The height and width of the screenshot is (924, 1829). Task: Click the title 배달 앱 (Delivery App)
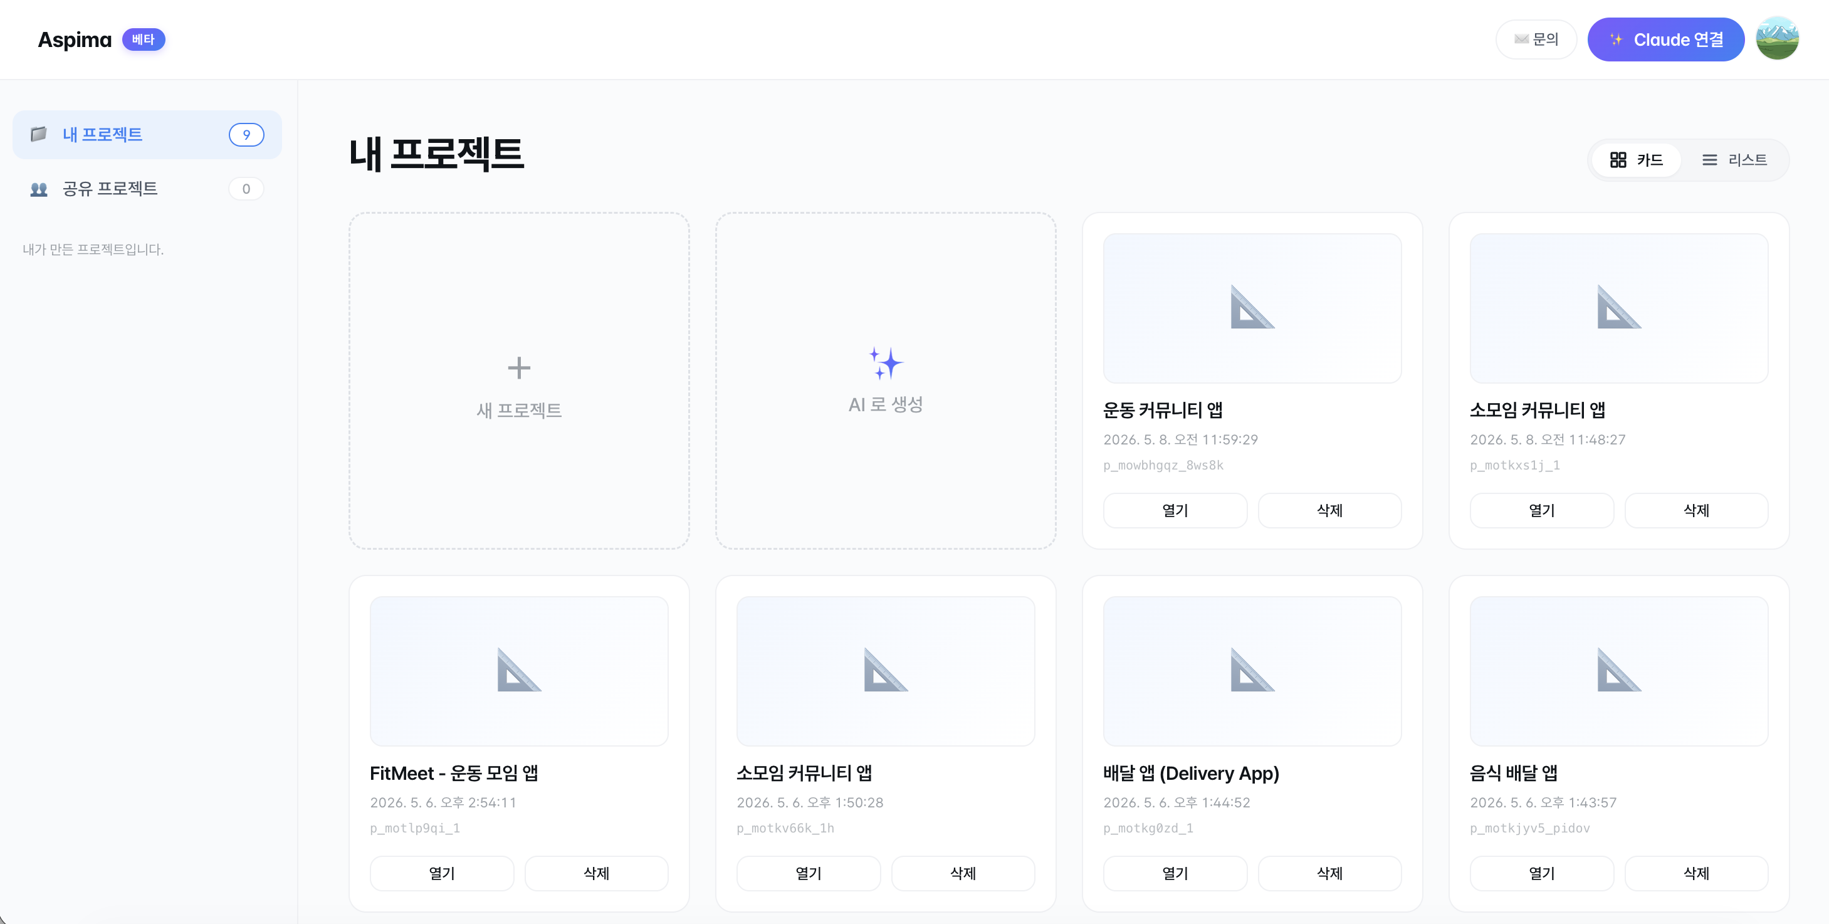(x=1191, y=774)
